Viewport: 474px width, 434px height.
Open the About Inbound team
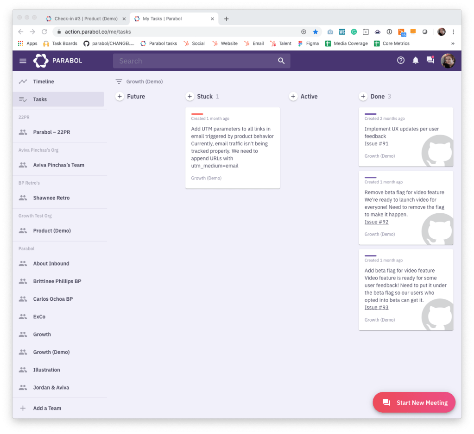(58, 263)
